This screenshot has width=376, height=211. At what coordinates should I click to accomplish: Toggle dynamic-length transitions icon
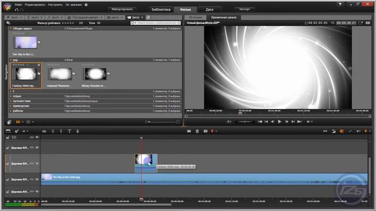point(334,131)
